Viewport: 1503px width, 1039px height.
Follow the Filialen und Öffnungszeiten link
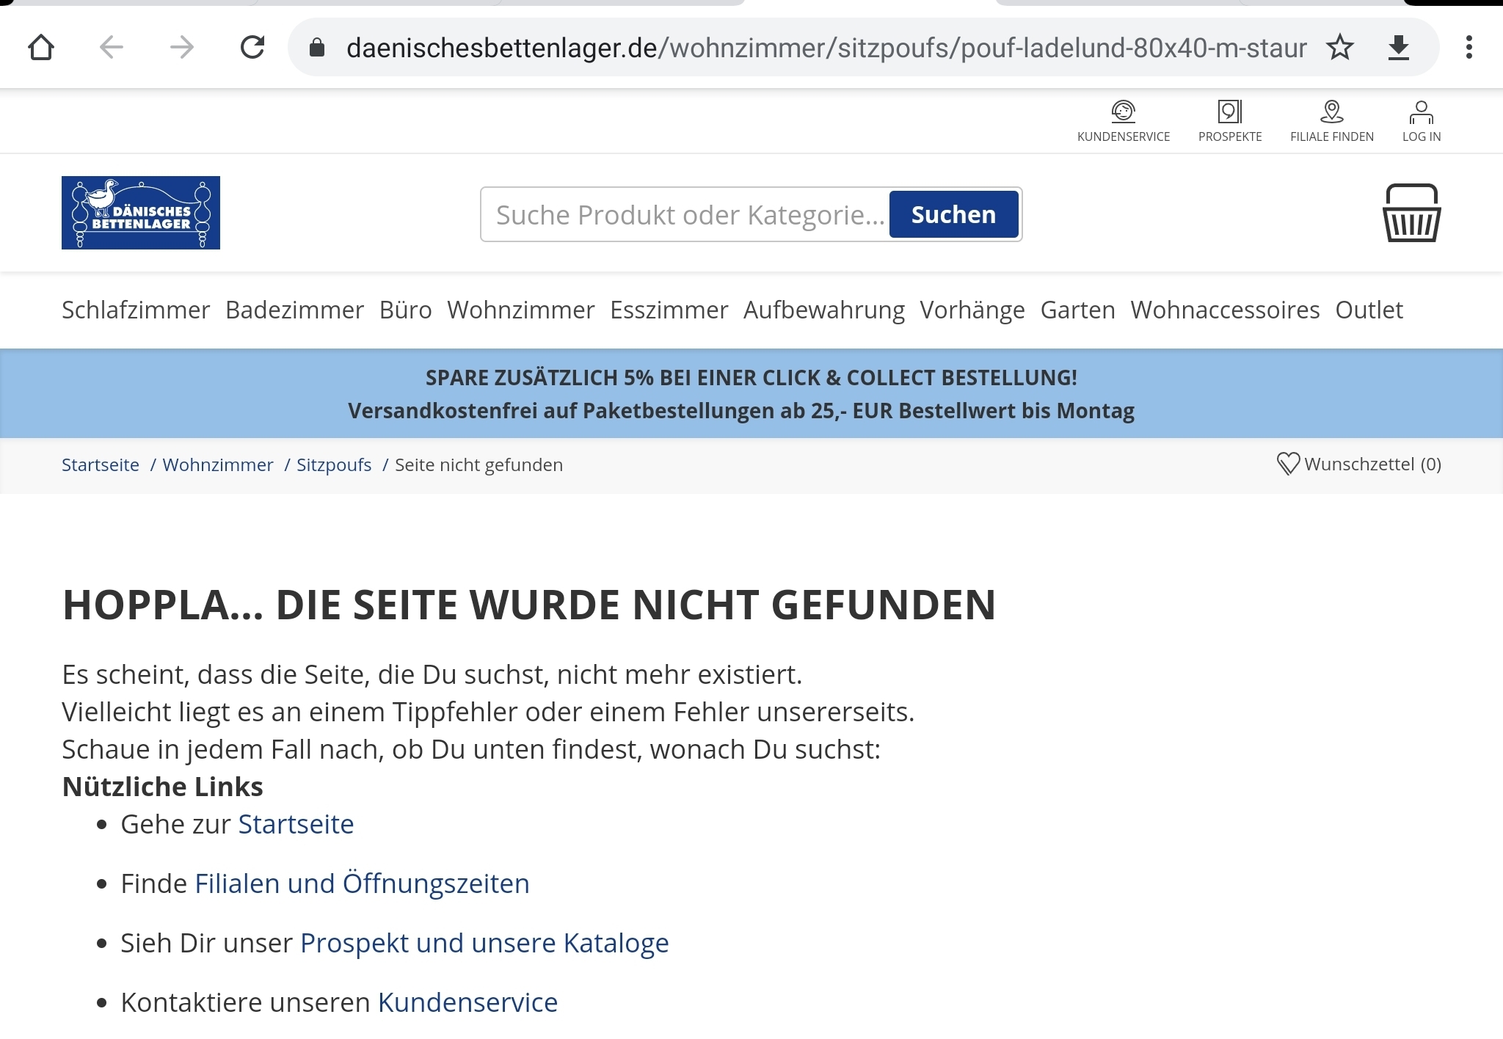tap(362, 883)
